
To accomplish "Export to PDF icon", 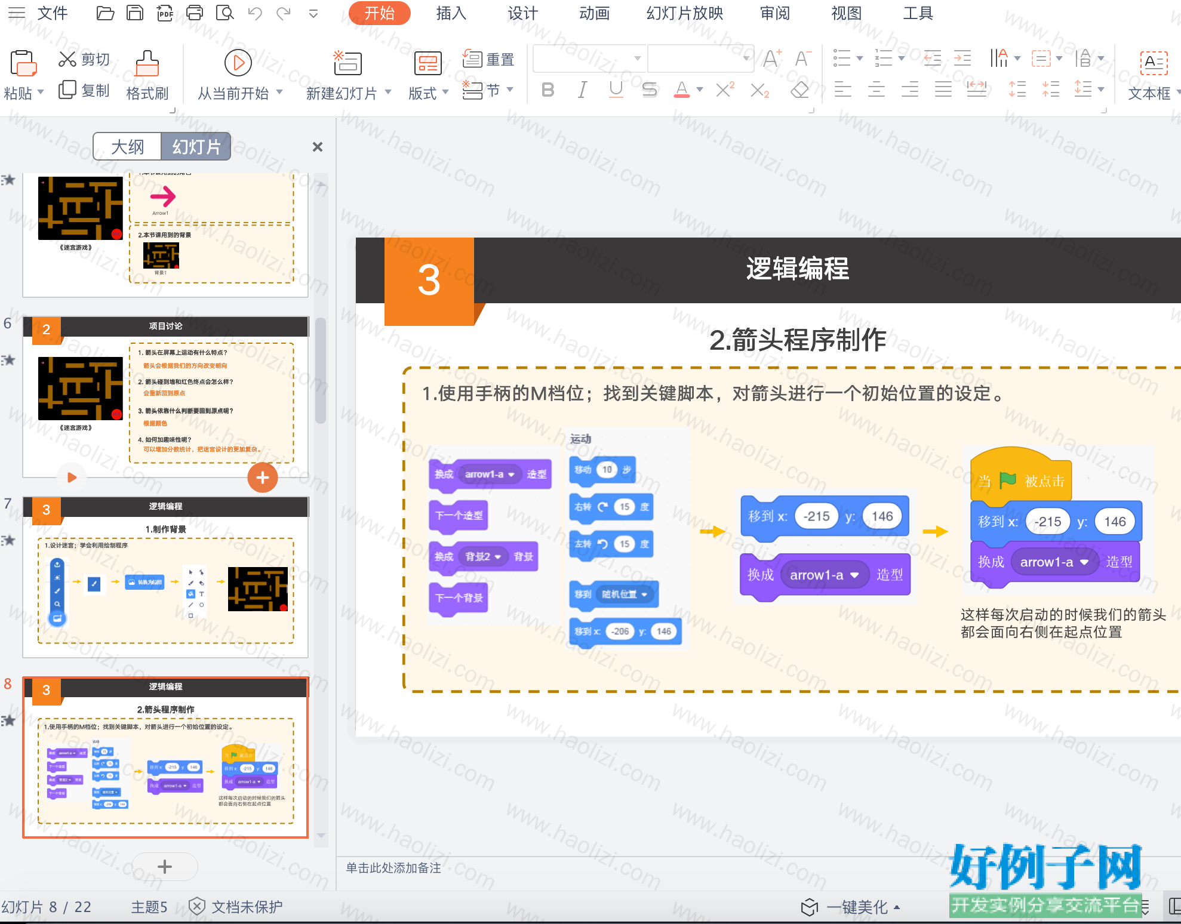I will pos(165,13).
